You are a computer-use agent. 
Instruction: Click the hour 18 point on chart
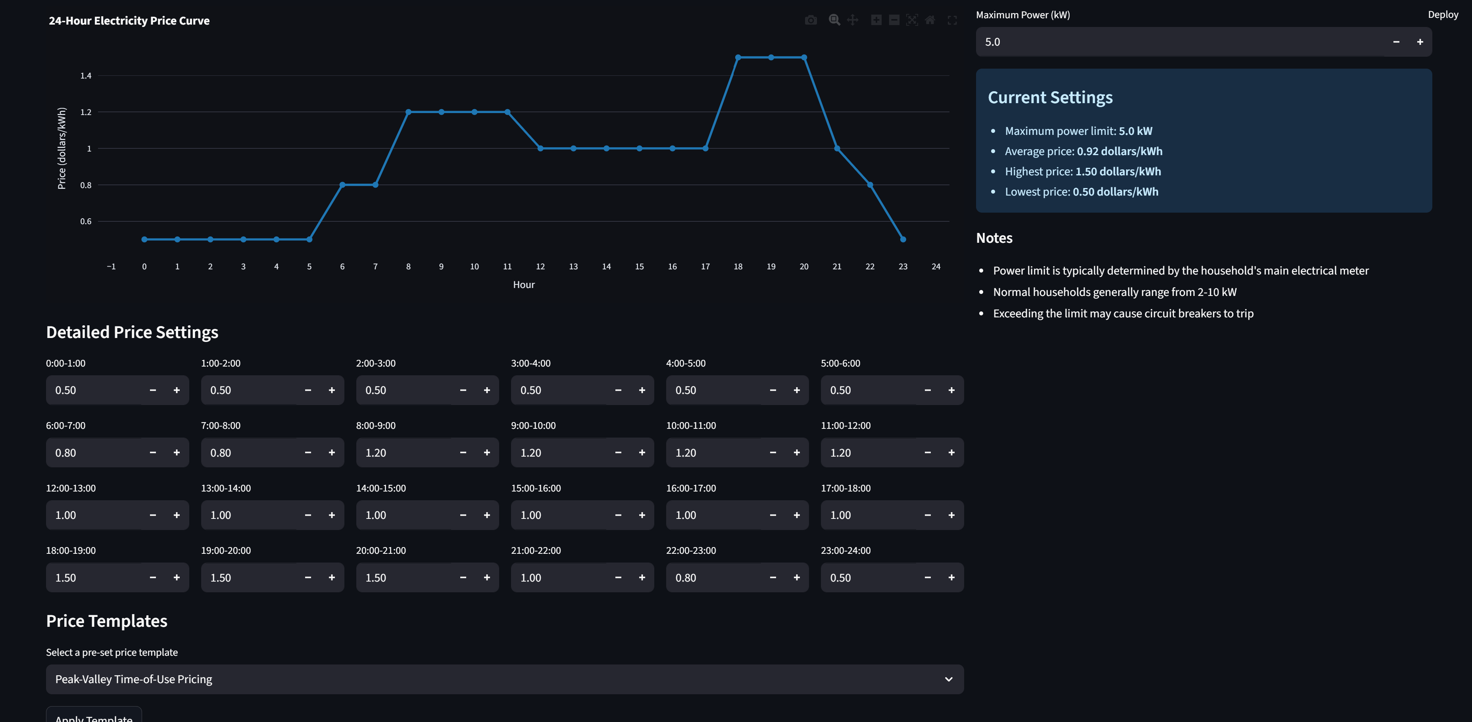(x=738, y=58)
